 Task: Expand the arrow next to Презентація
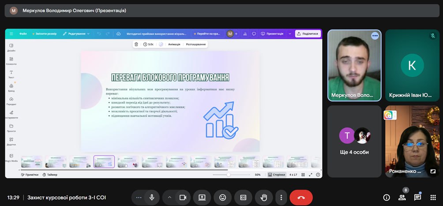(290, 34)
